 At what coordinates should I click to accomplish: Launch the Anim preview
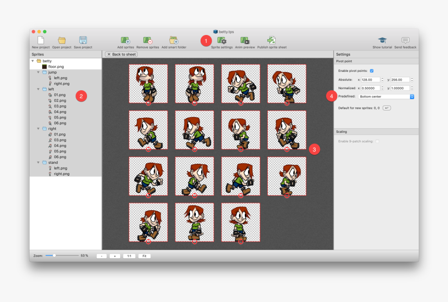[245, 40]
